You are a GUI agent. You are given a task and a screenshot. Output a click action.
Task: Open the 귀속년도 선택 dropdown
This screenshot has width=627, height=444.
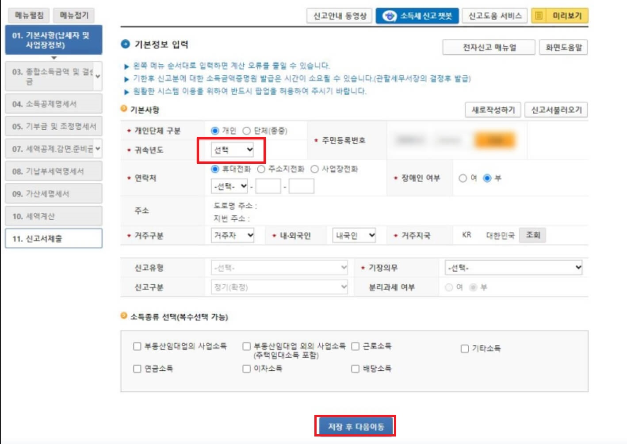pos(233,150)
